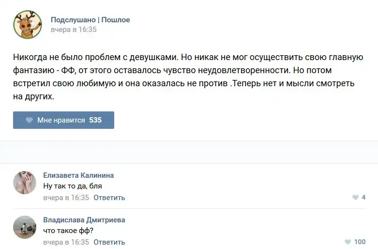Open the Подслушано | Пошлое group page
Viewport: 378px width, 249px height.
click(90, 20)
